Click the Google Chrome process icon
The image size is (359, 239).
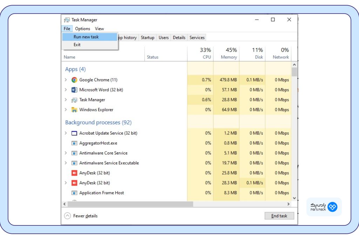click(x=74, y=80)
